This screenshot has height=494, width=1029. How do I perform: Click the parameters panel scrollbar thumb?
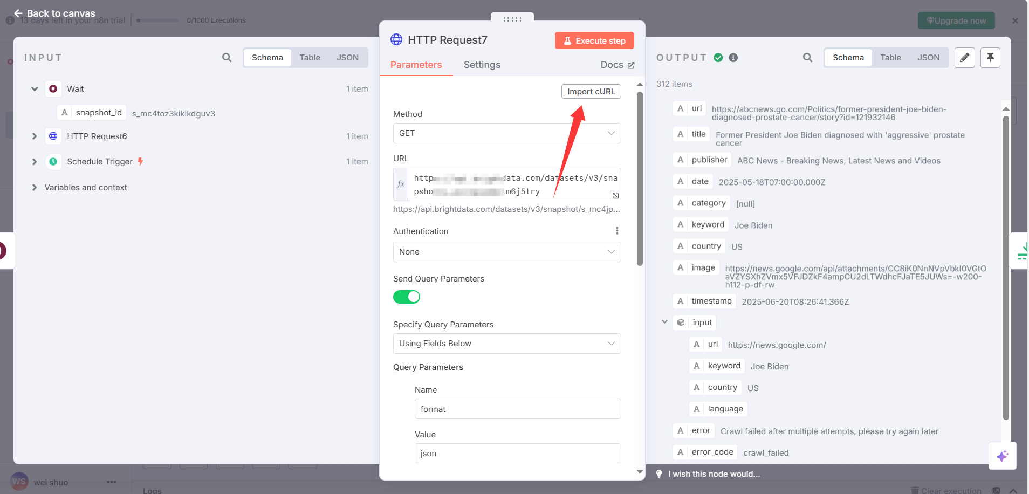coord(640,179)
